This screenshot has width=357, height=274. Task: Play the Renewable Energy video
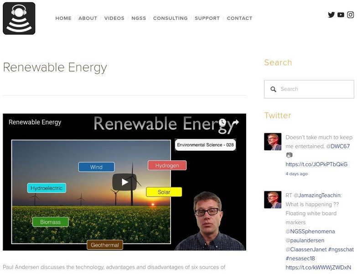point(124,182)
